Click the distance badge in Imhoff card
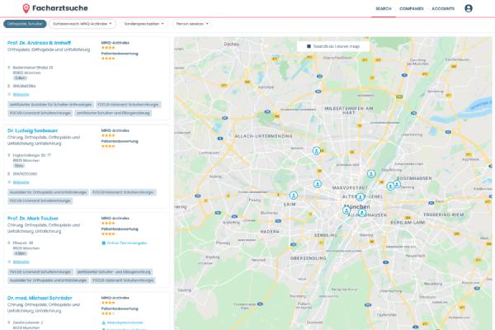 pyautogui.click(x=20, y=78)
